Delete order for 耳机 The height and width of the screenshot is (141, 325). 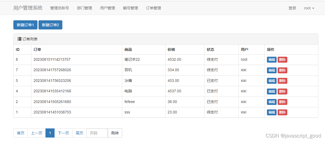point(282,70)
